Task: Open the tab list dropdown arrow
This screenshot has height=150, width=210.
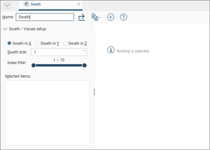Action: tap(7, 5)
